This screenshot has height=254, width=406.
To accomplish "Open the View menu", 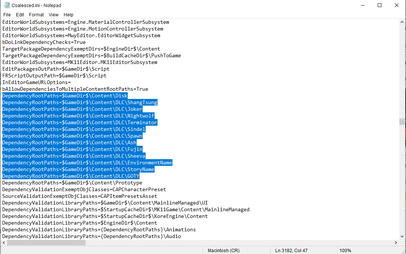I will (x=54, y=15).
